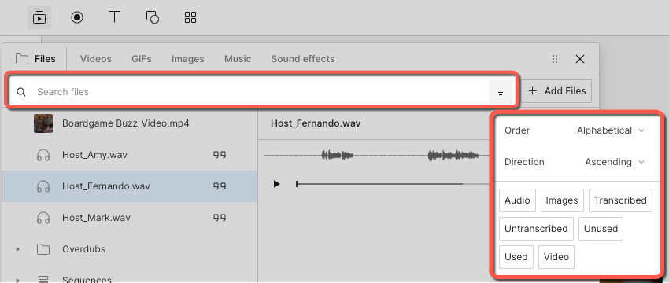
Task: Open the Direction Ascending dropdown
Action: point(615,162)
